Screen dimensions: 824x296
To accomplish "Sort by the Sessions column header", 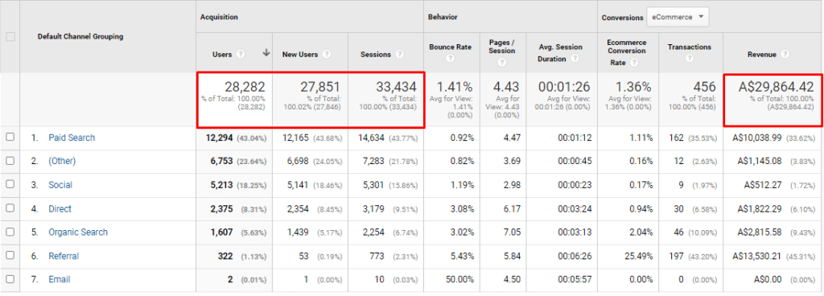I will (376, 54).
